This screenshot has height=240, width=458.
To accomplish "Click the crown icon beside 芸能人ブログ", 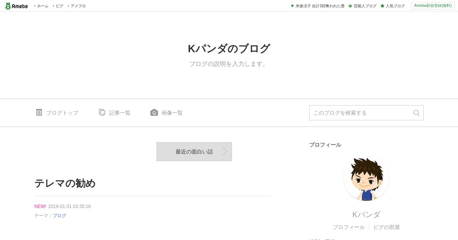I will click(350, 6).
